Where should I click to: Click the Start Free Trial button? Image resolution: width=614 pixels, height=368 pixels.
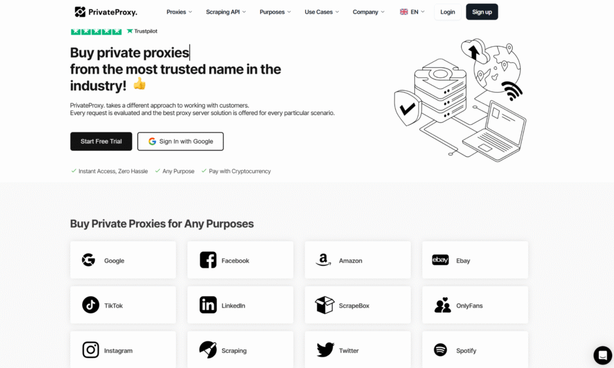(101, 141)
